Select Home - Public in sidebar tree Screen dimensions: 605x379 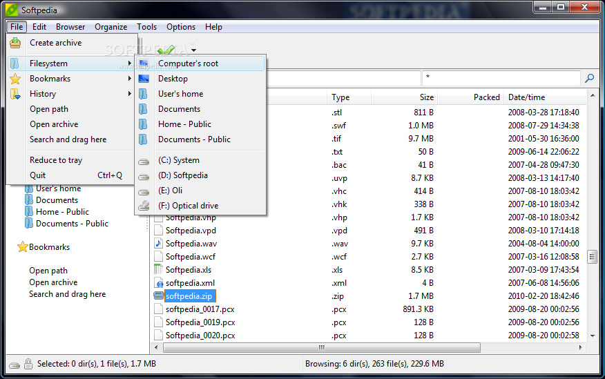pyautogui.click(x=62, y=212)
